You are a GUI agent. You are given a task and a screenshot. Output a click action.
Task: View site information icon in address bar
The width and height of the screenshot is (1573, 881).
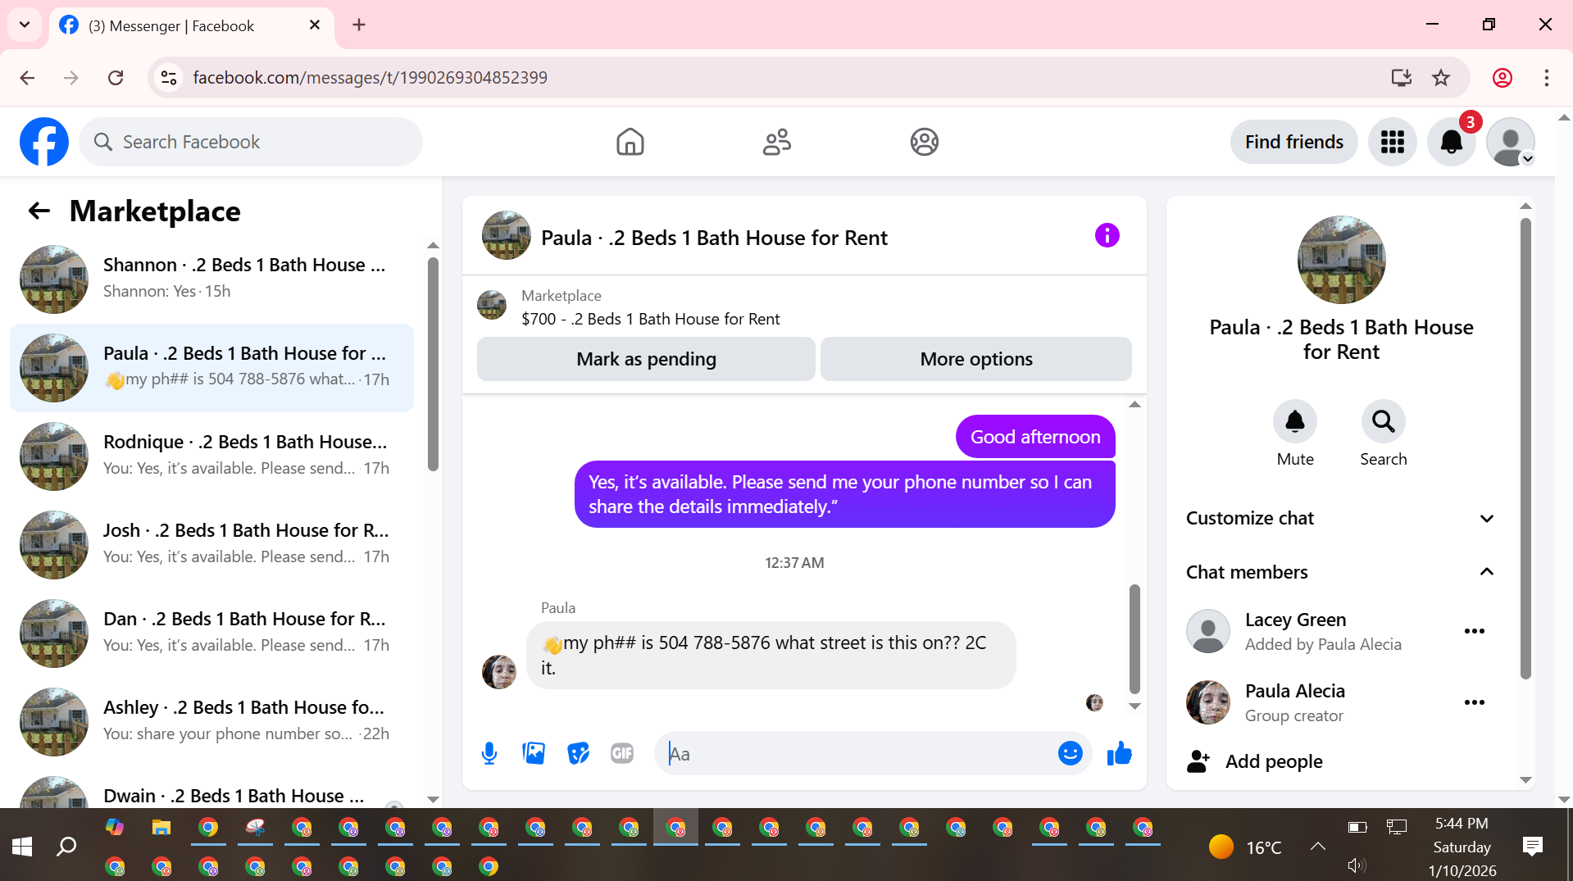tap(169, 78)
